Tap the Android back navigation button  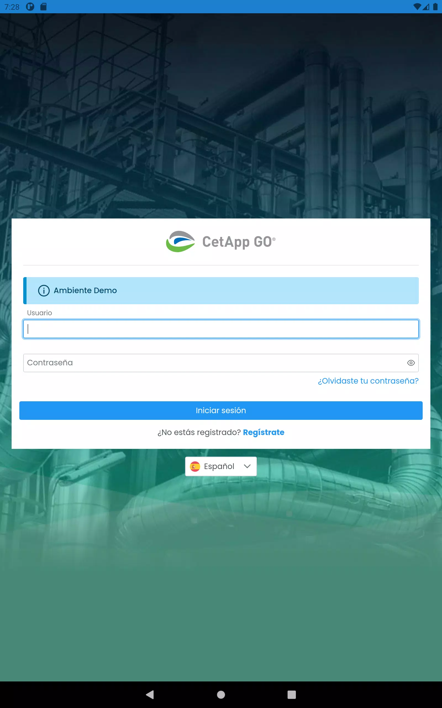(x=150, y=694)
